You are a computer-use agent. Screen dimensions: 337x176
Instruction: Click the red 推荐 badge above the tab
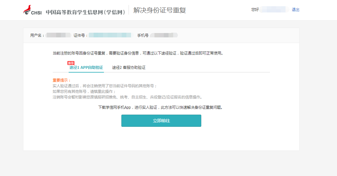coord(71,63)
